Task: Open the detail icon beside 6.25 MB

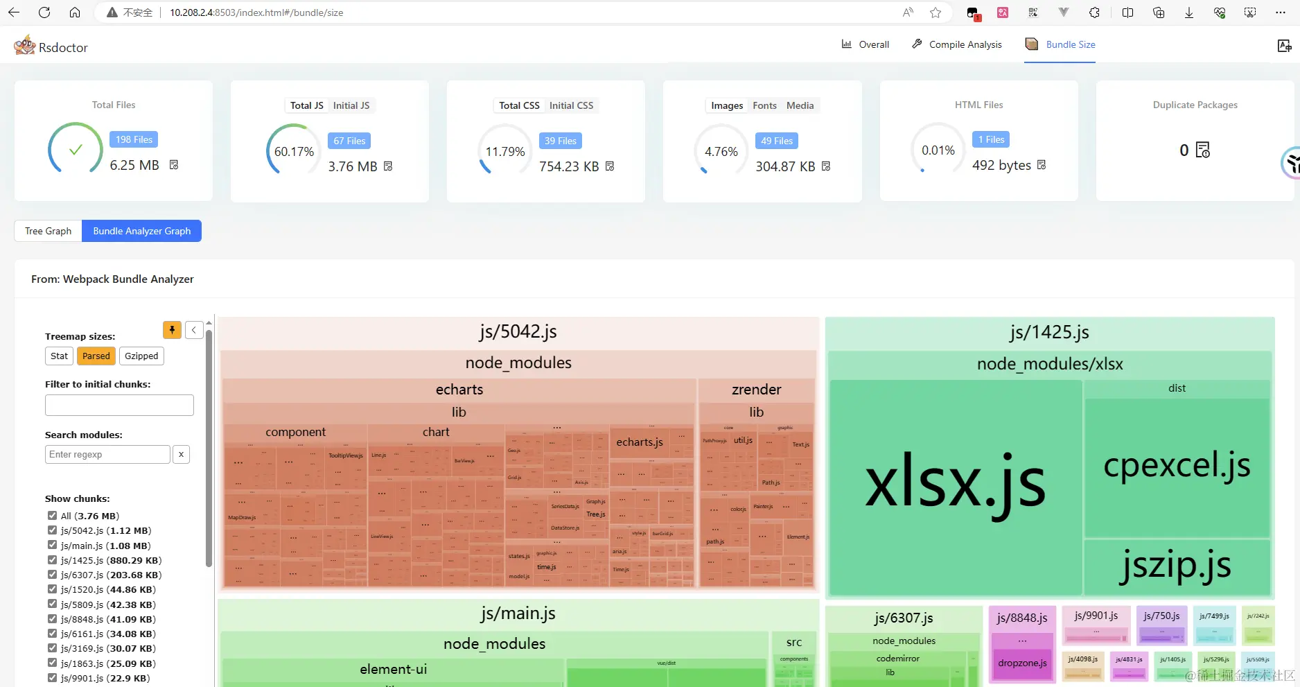Action: (174, 165)
